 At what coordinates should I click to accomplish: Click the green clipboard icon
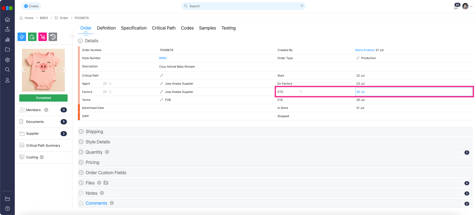[32, 37]
